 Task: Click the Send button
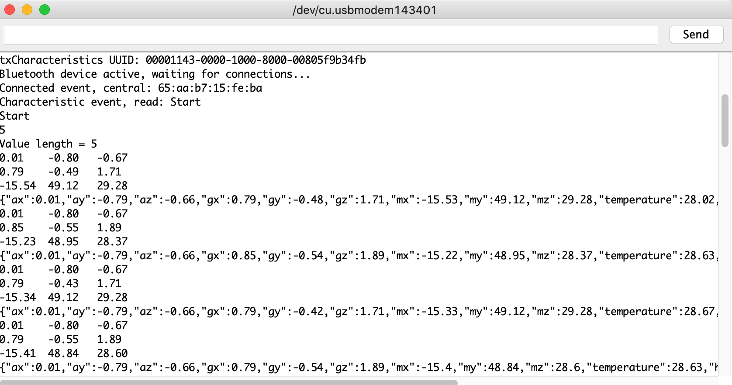(696, 34)
